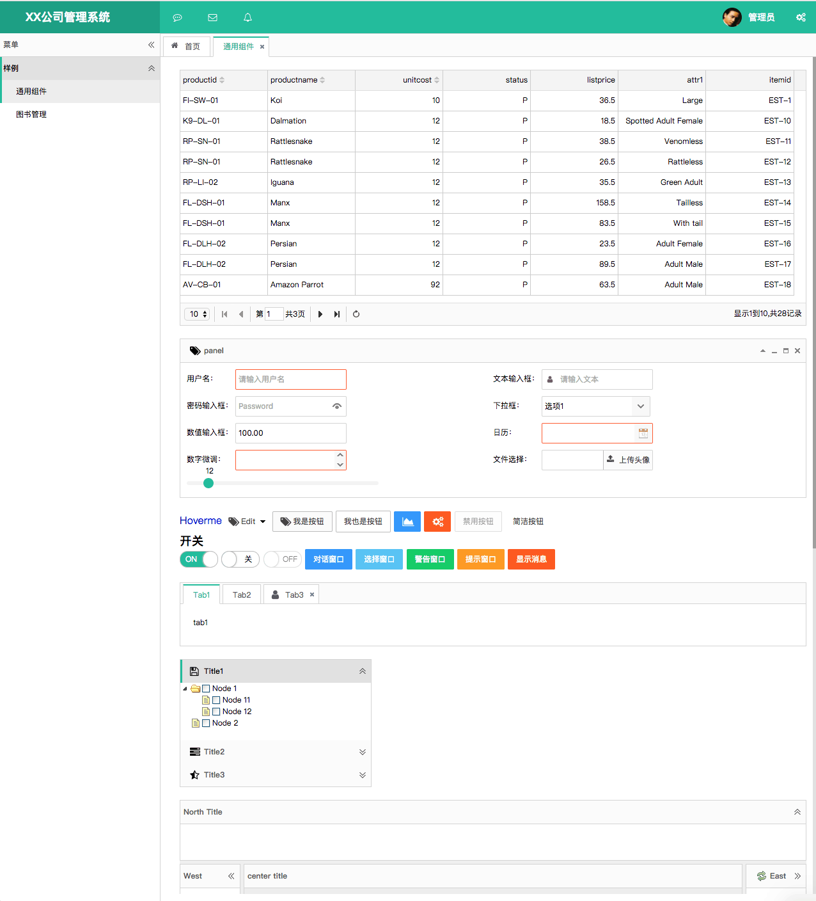816x901 pixels.
Task: Check the Node 1 checkbox
Action: [206, 689]
